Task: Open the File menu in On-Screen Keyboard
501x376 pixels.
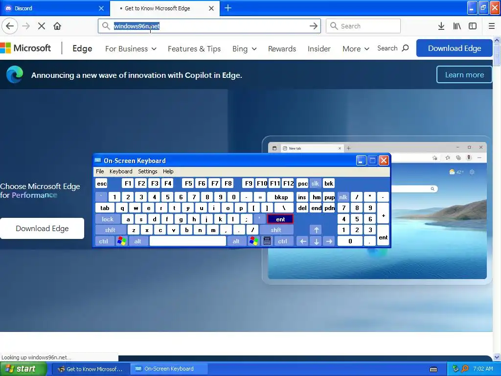Action: click(100, 171)
